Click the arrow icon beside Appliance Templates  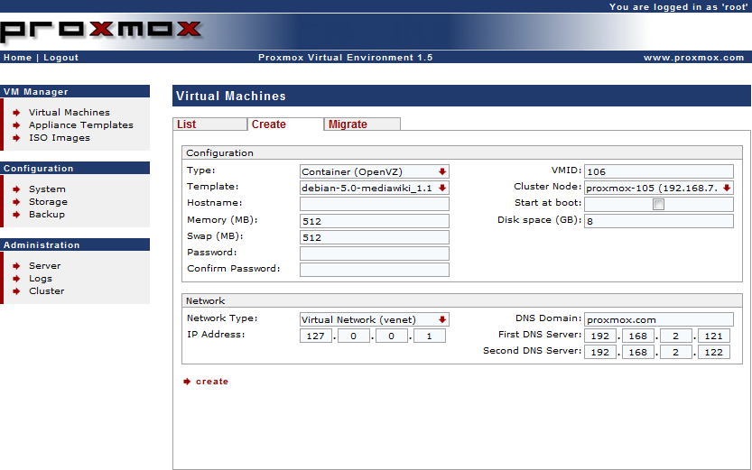point(17,125)
